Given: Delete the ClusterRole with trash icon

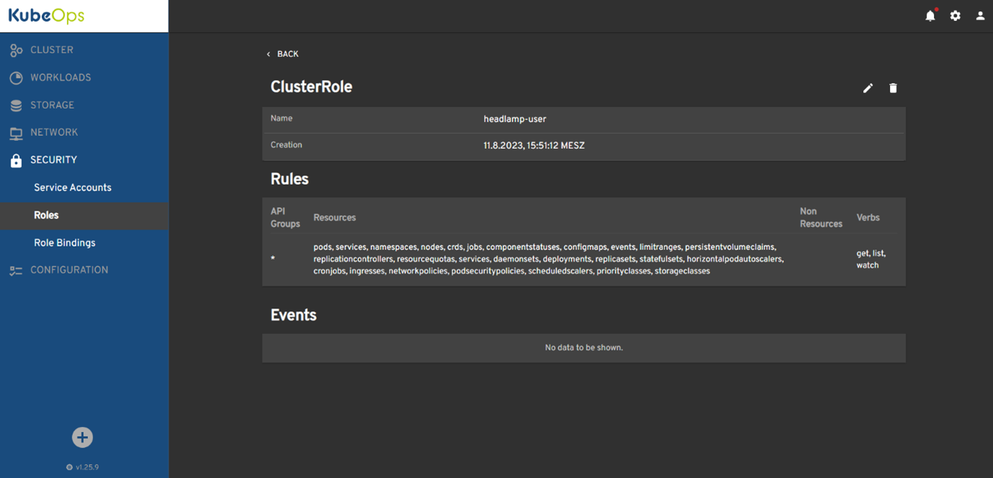Looking at the screenshot, I should coord(893,88).
